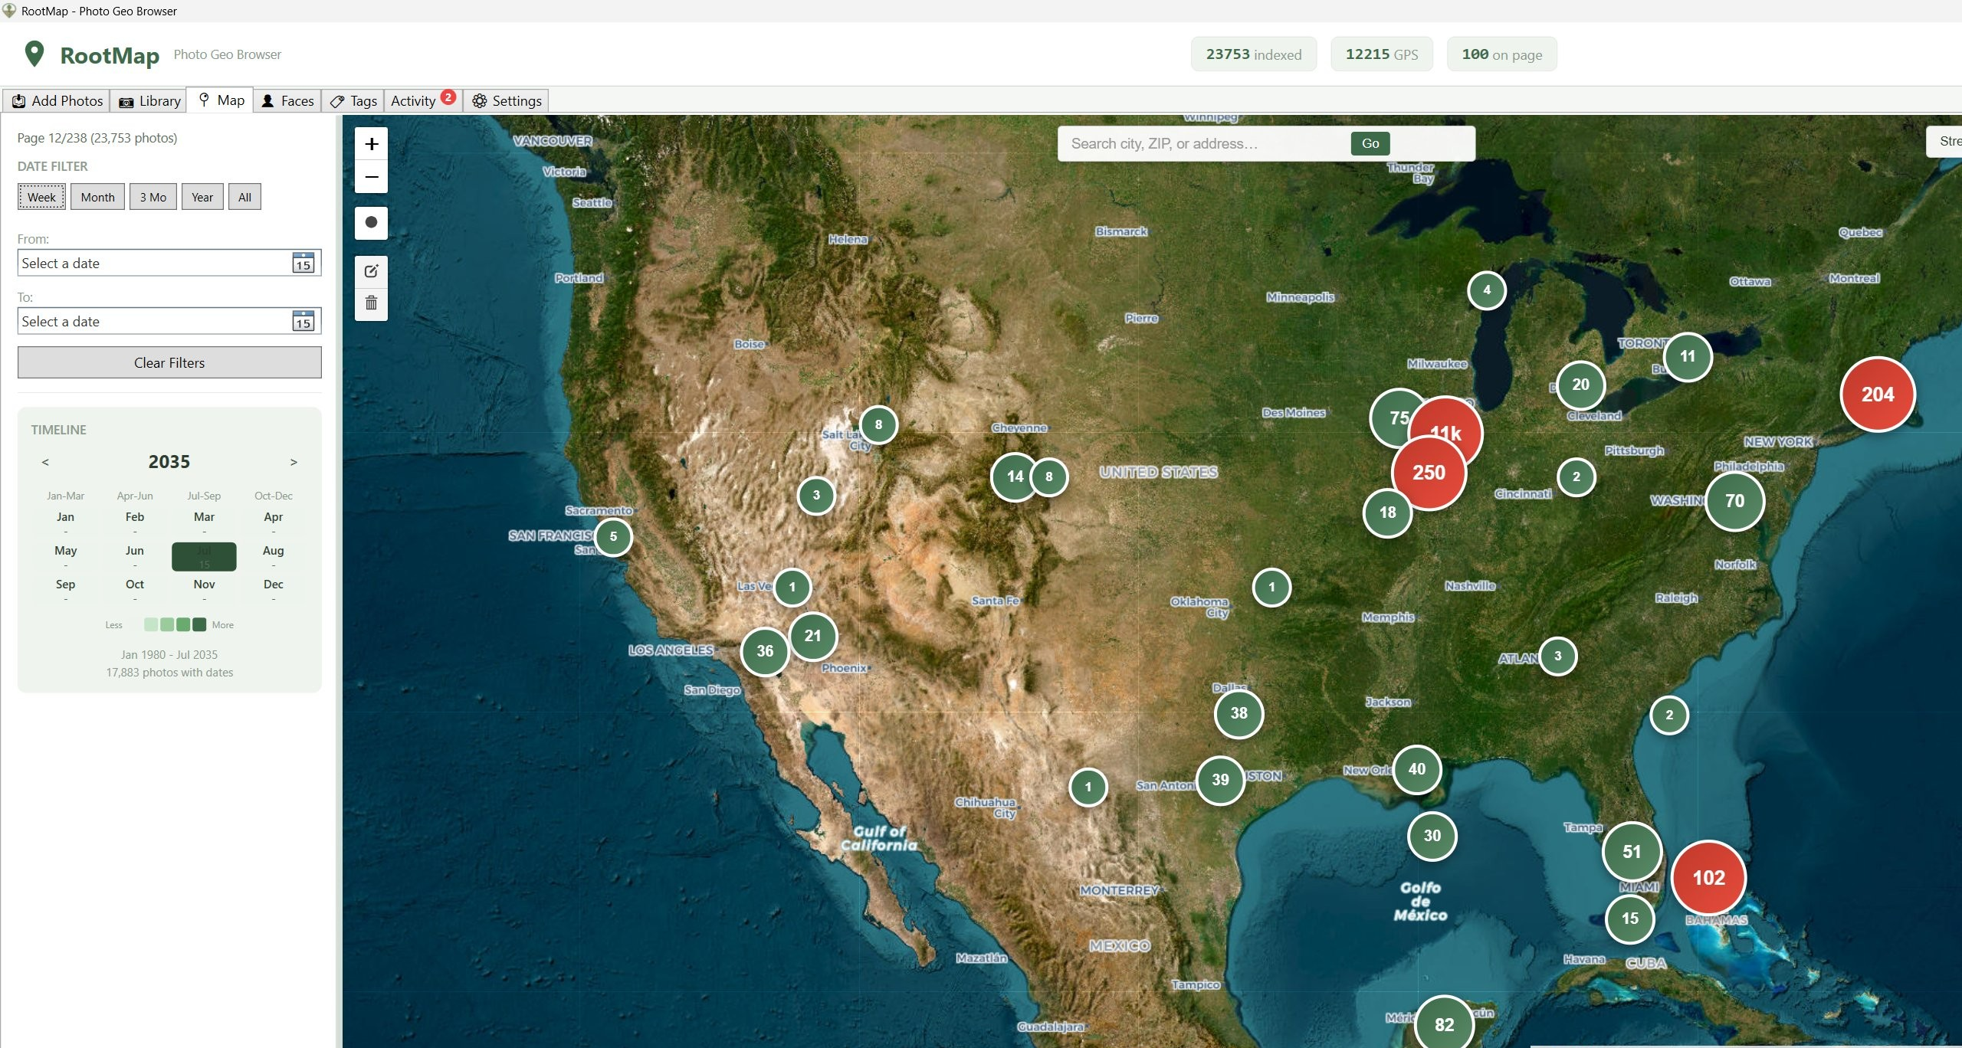
Task: Select the circle draw tool
Action: (372, 222)
